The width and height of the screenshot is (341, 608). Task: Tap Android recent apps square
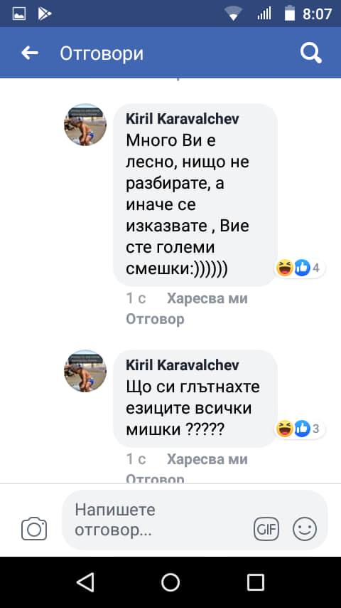pos(256,582)
